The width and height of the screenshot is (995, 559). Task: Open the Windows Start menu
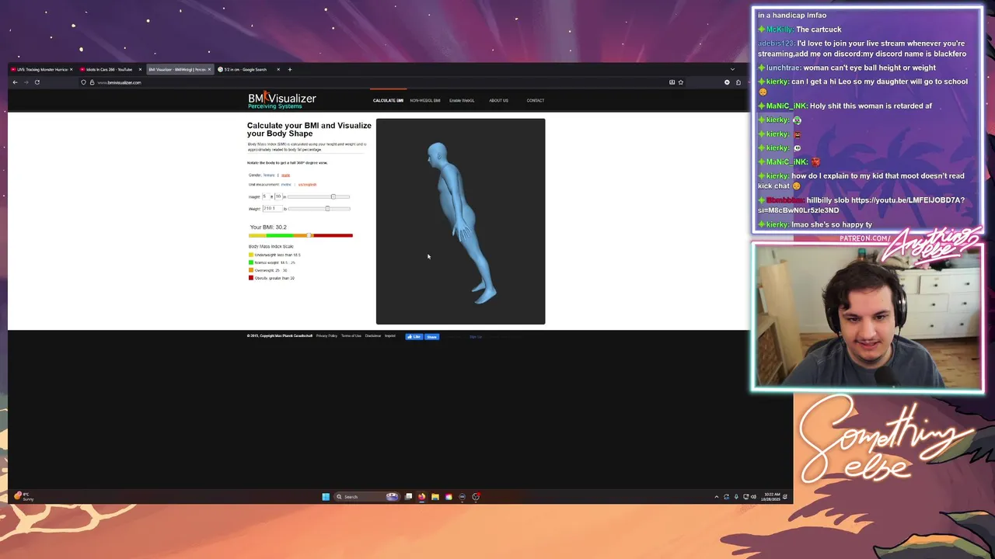click(x=326, y=497)
